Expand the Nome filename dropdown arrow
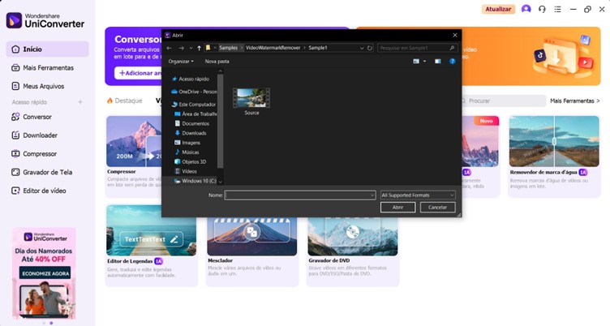610x326 pixels. (x=372, y=195)
